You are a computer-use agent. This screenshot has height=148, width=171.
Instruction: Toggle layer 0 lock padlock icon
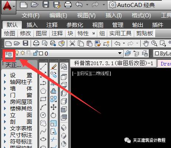pos(36,53)
